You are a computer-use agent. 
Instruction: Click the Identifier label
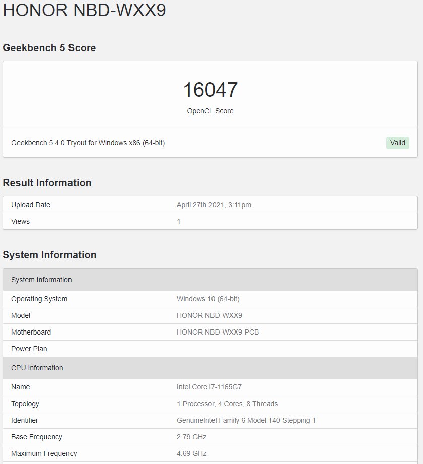coord(25,420)
